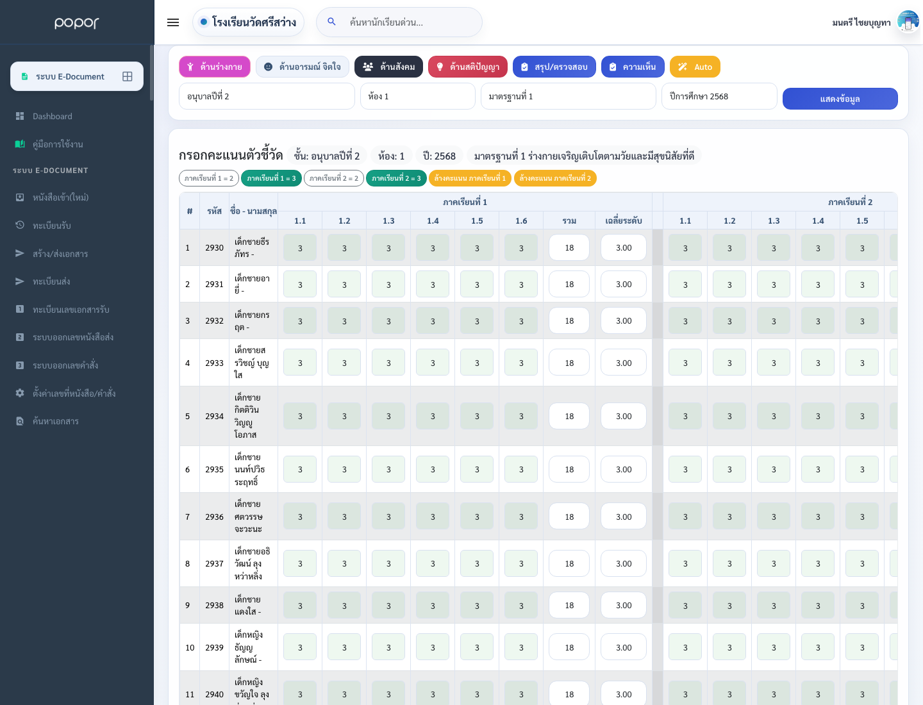Click the search magnifier icon
923x705 pixels.
[331, 22]
